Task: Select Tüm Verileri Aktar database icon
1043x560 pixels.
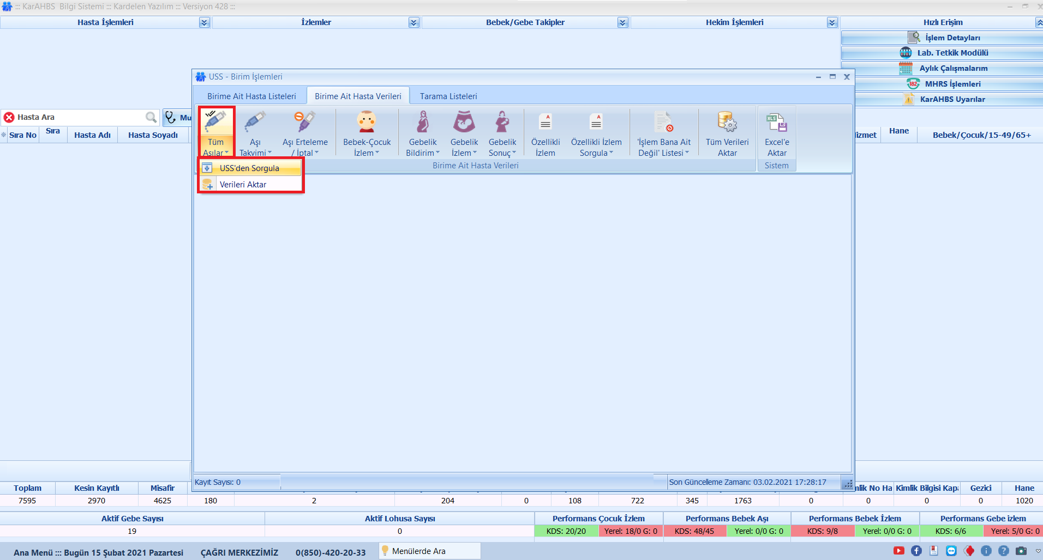Action: coord(727,122)
